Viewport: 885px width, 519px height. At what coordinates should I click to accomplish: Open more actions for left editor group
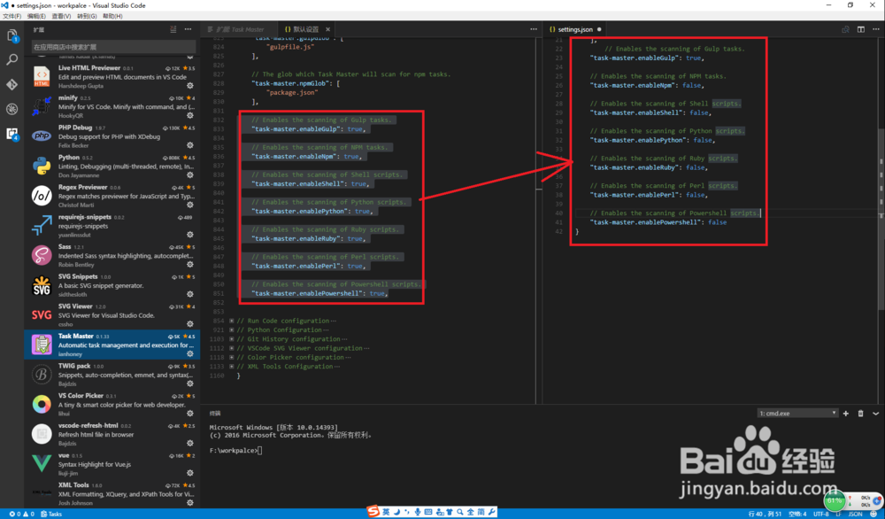coord(534,29)
